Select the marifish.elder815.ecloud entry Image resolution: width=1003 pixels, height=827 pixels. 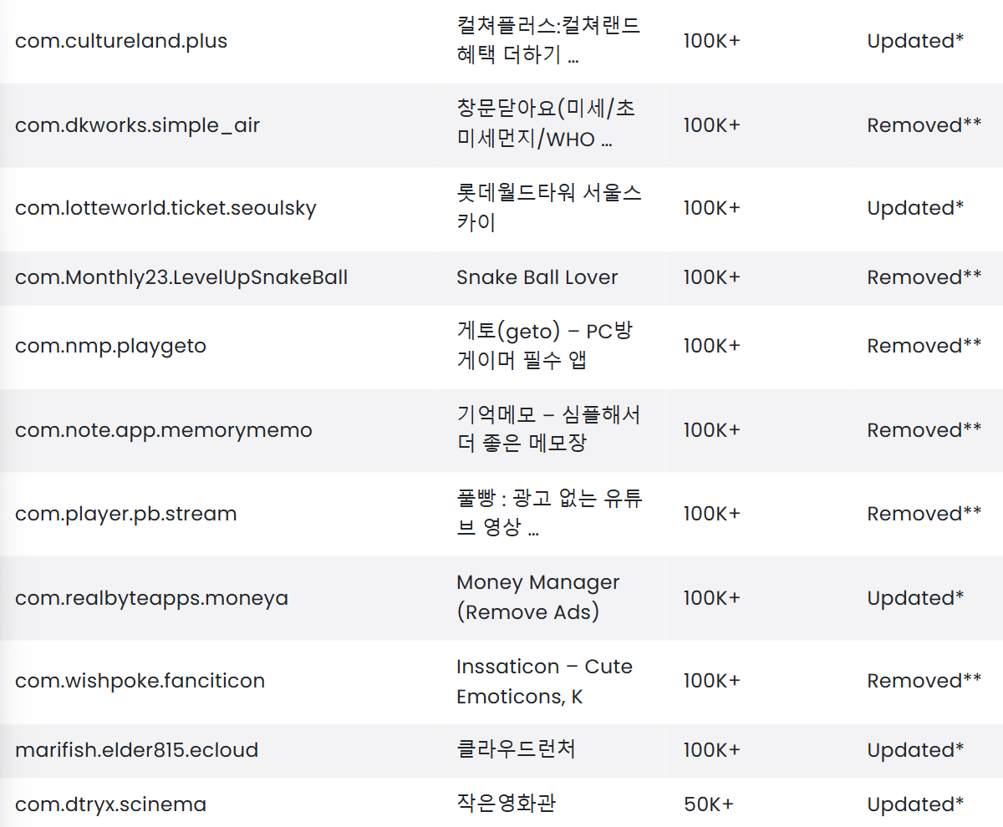(136, 750)
